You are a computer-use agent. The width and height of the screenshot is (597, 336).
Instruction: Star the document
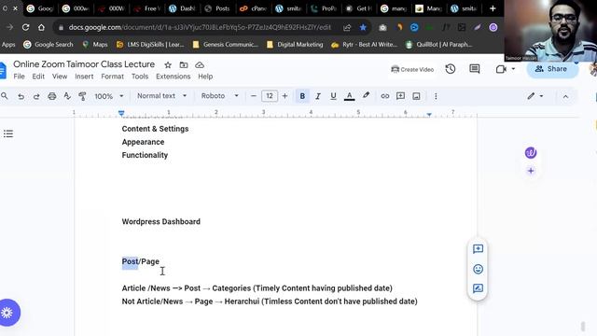coord(168,65)
